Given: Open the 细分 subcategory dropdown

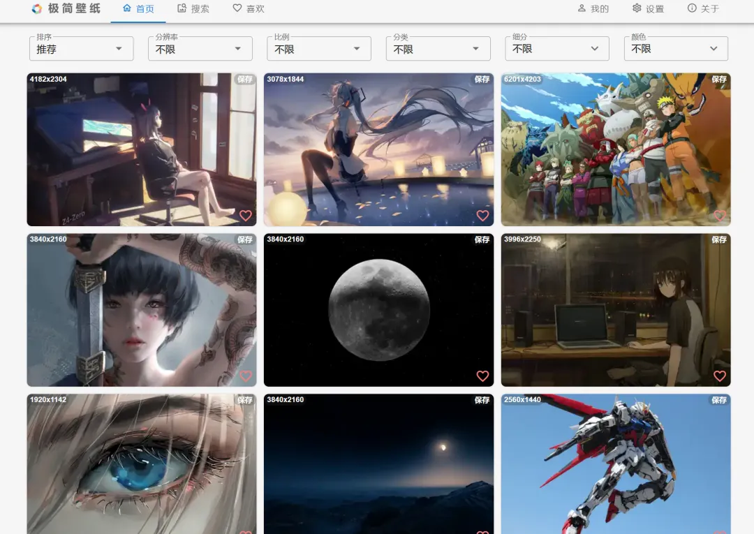Looking at the screenshot, I should coord(557,49).
